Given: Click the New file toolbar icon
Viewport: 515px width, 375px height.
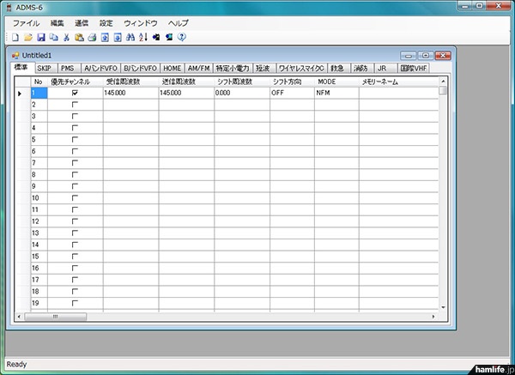Looking at the screenshot, I should (15, 38).
